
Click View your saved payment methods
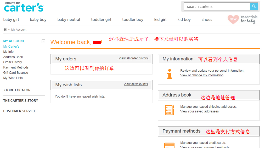click(205, 147)
